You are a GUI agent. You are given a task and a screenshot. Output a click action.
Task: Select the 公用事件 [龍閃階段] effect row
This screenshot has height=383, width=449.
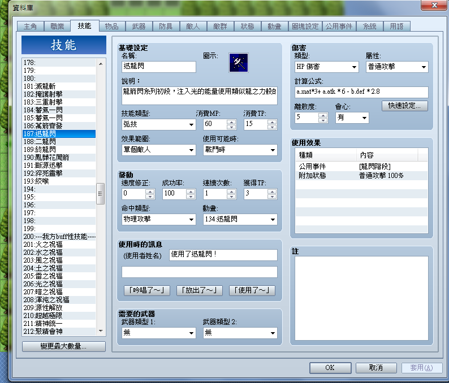click(x=361, y=167)
